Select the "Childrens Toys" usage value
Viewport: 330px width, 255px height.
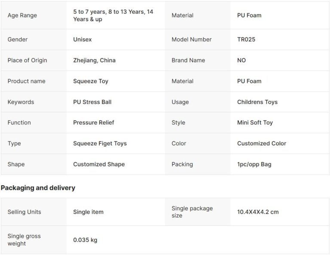(x=257, y=102)
